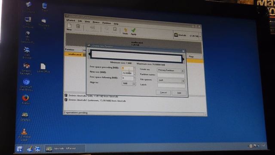
Task: Click the Cancel button in dialog
Action: [163, 93]
